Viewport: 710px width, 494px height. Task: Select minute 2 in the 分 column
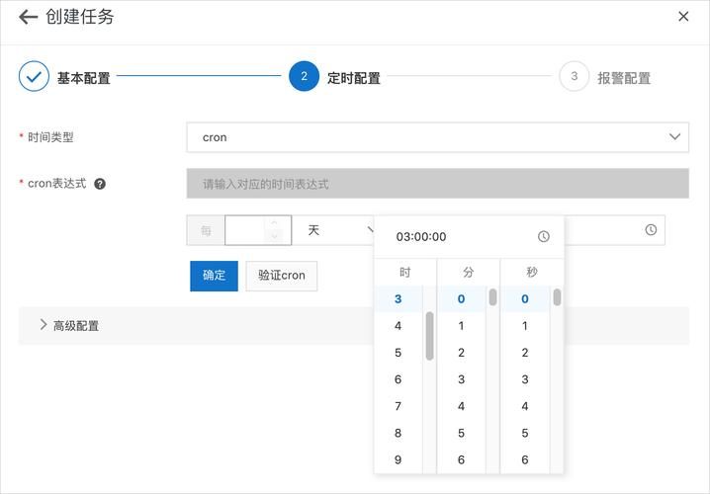coord(461,353)
